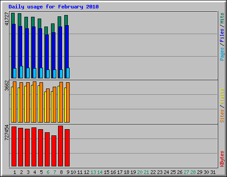Click the green "Hits" legend label
This screenshot has height=177, width=227.
pos(222,18)
